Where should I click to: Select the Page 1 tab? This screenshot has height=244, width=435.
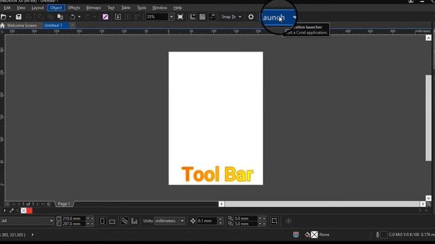pyautogui.click(x=64, y=204)
